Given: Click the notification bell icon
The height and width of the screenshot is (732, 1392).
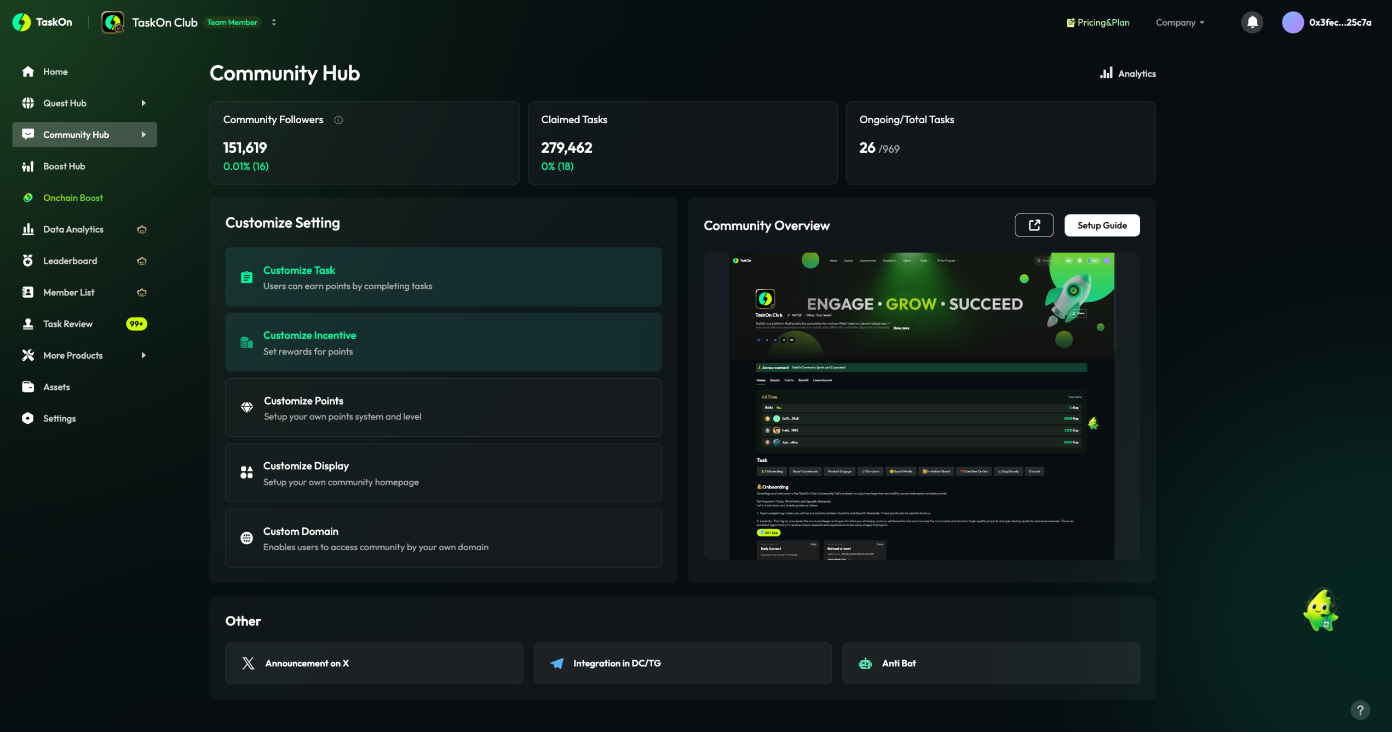Looking at the screenshot, I should 1252,22.
